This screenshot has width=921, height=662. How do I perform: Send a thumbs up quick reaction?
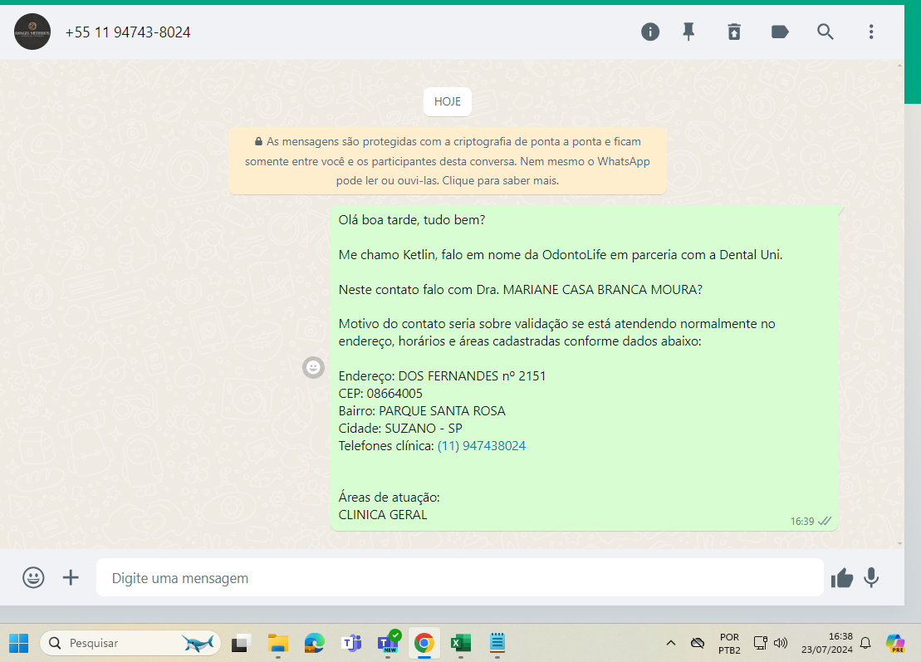click(x=842, y=578)
